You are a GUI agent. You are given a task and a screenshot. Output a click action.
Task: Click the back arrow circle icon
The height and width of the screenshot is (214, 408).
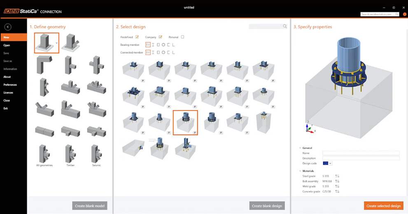pos(7,27)
